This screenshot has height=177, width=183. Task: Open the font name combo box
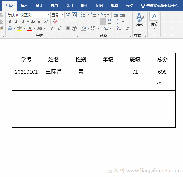click(x=29, y=15)
